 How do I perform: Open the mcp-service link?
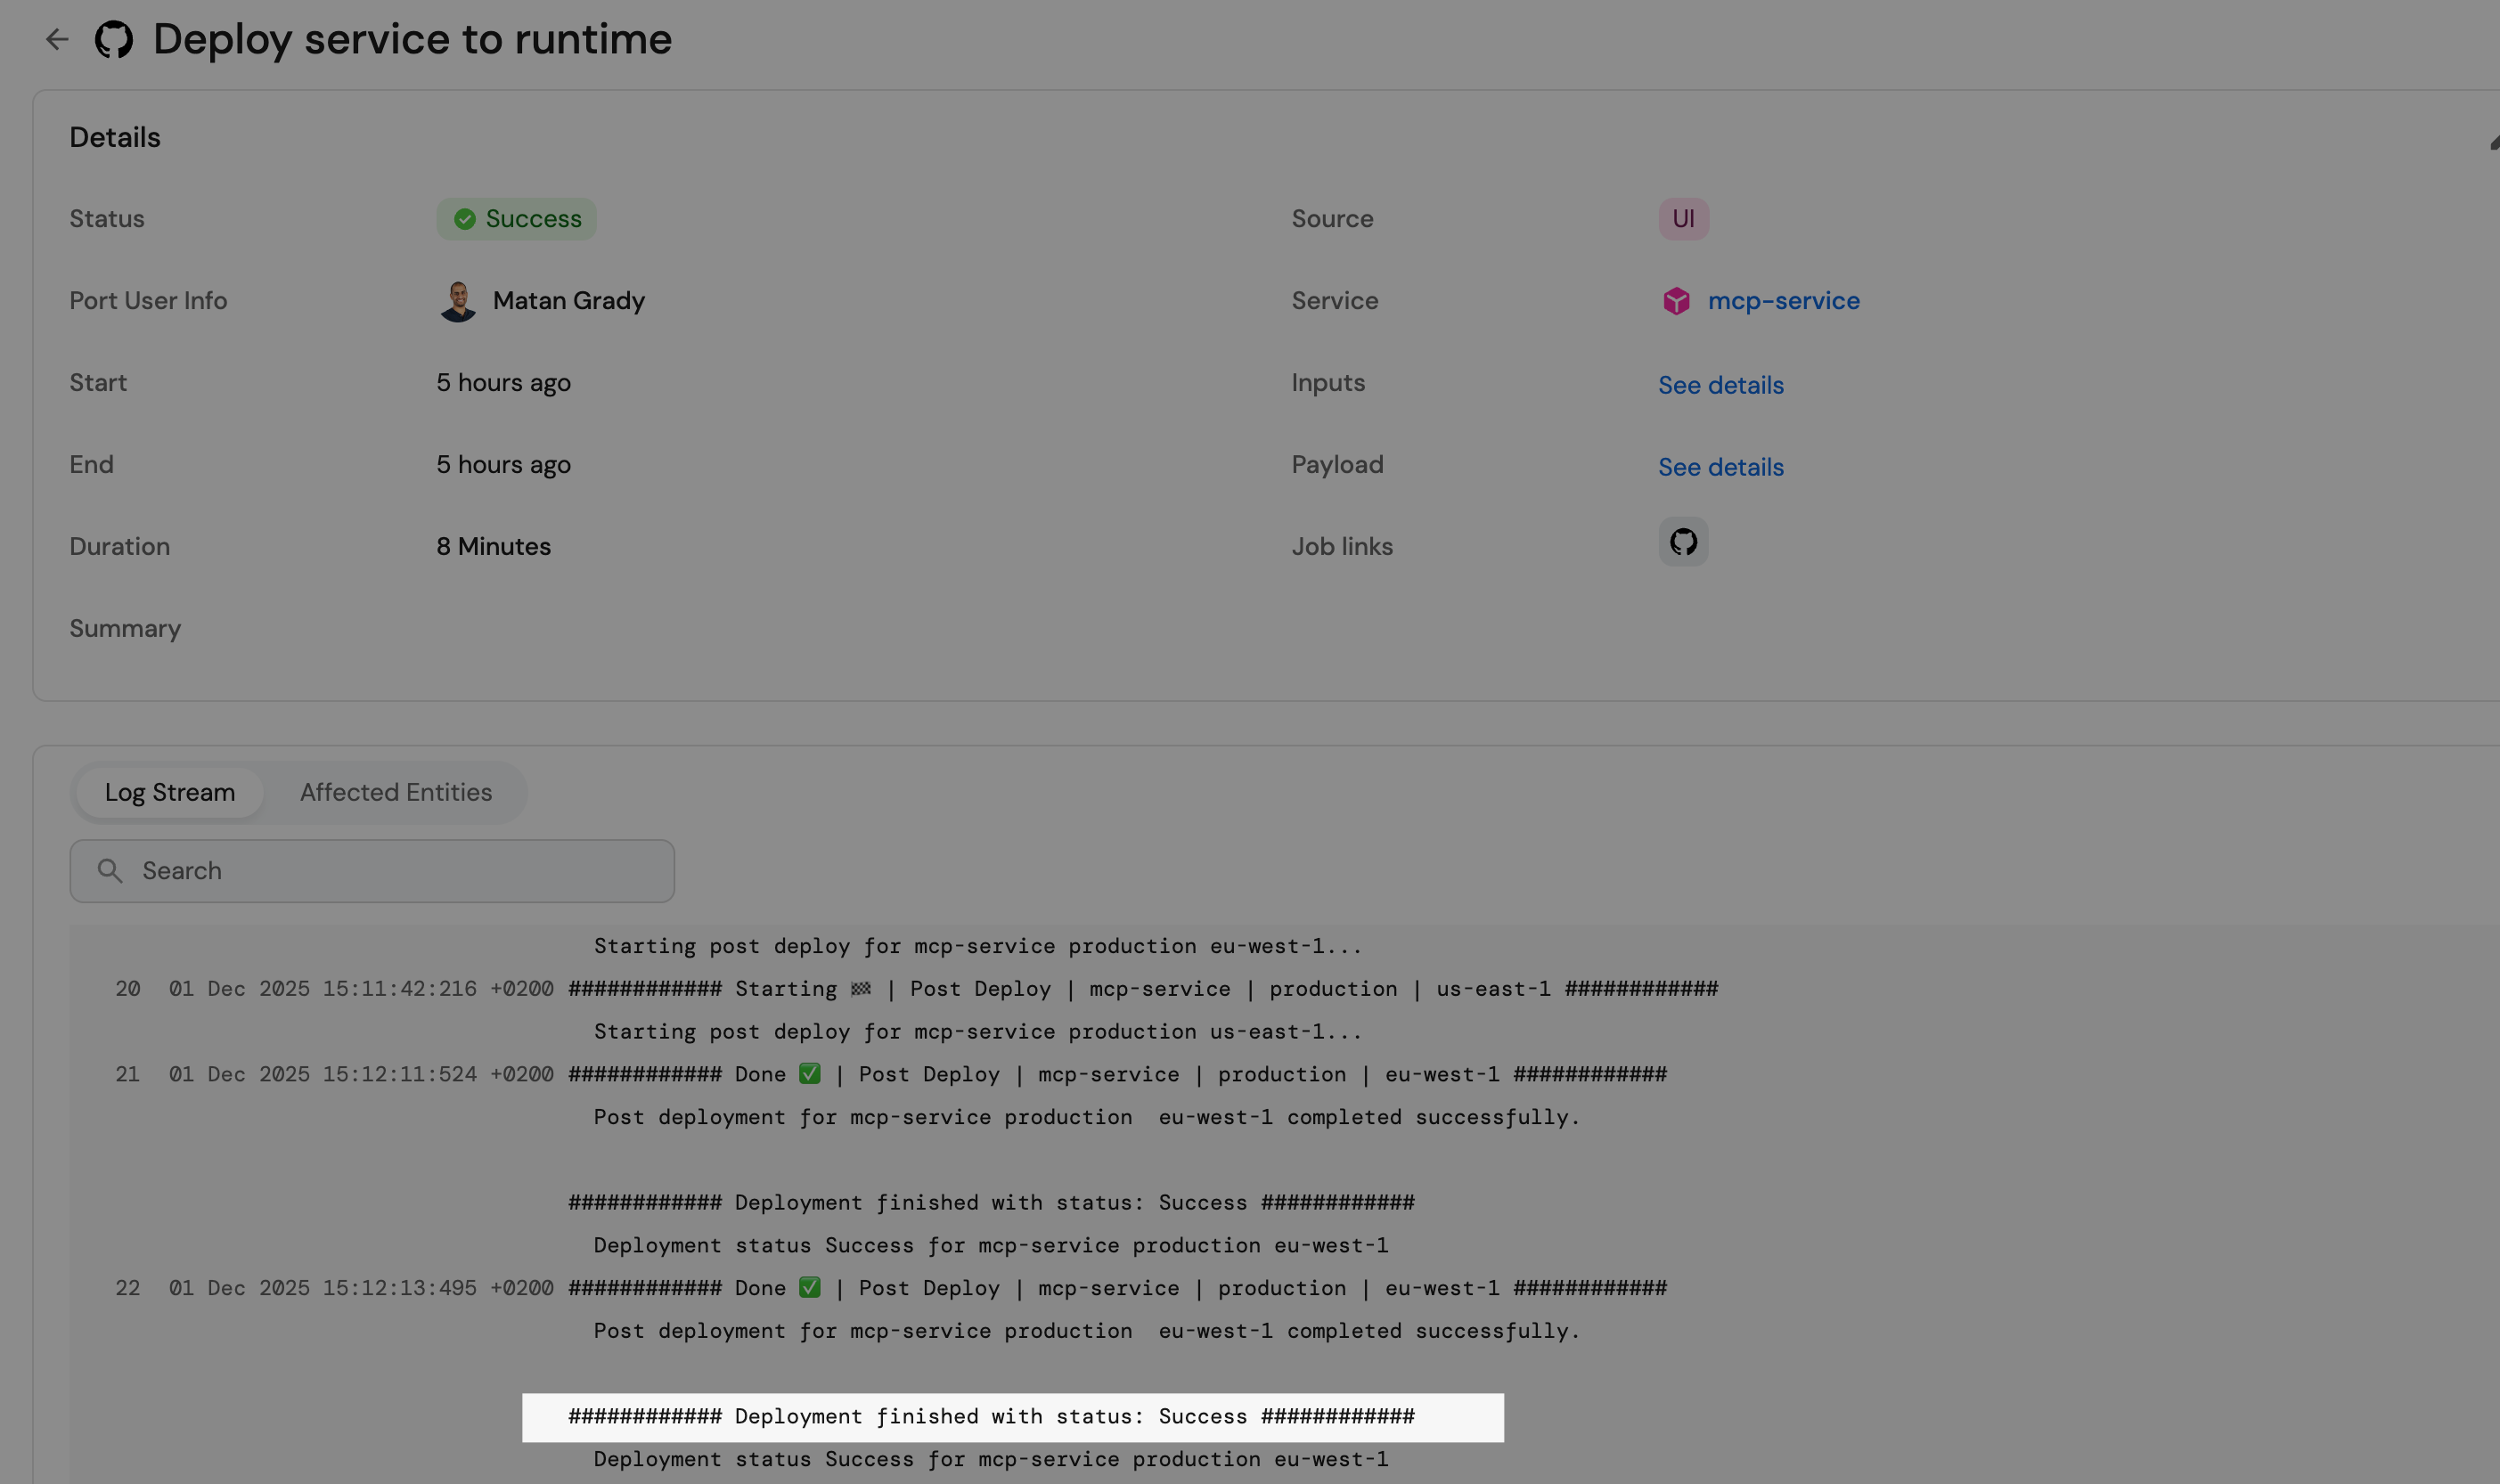click(x=1783, y=301)
